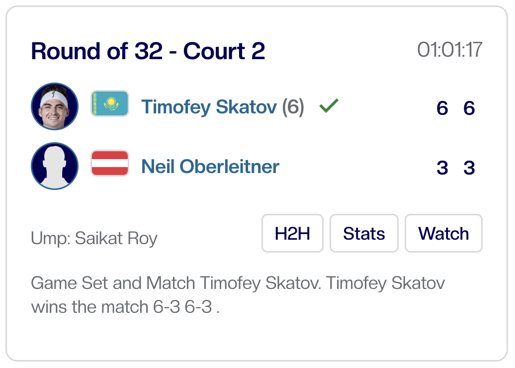Open Neil Oberleitner's player profile link

click(210, 166)
